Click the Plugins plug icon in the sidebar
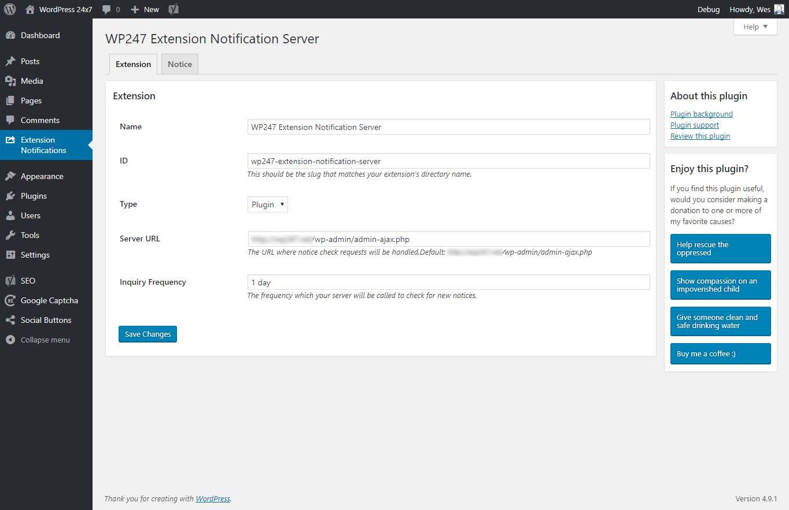Viewport: 789px width, 510px height. click(10, 196)
